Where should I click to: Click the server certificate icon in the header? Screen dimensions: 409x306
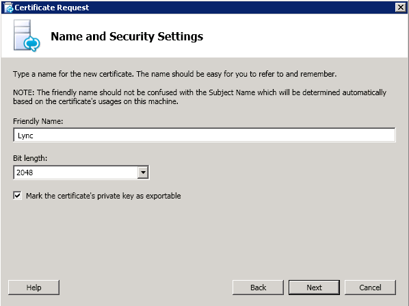(x=27, y=35)
